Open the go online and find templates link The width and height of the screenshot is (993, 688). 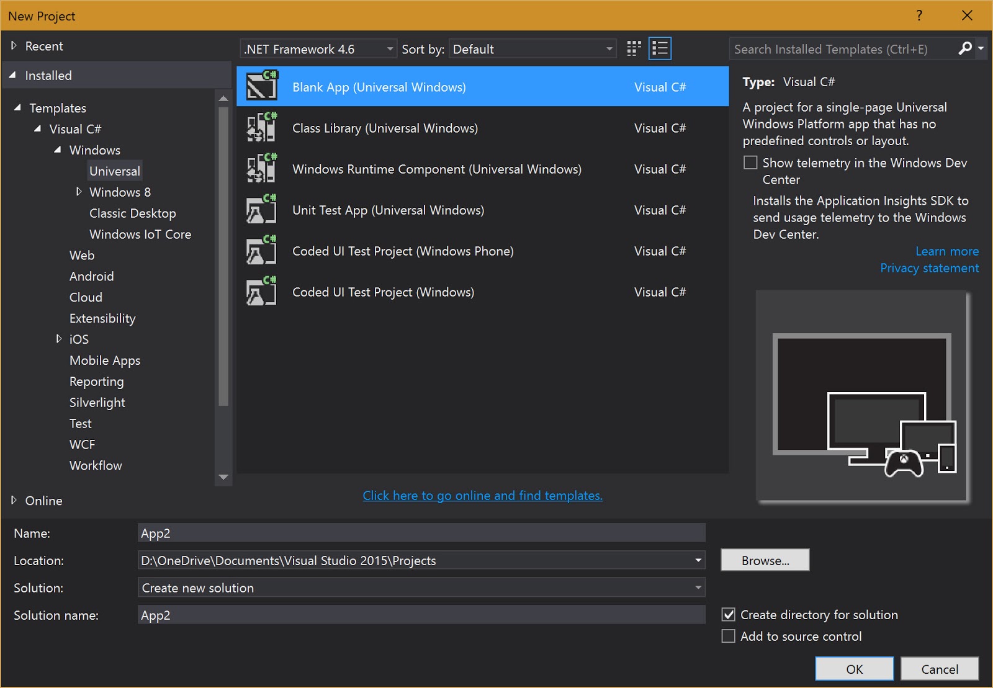pos(482,495)
